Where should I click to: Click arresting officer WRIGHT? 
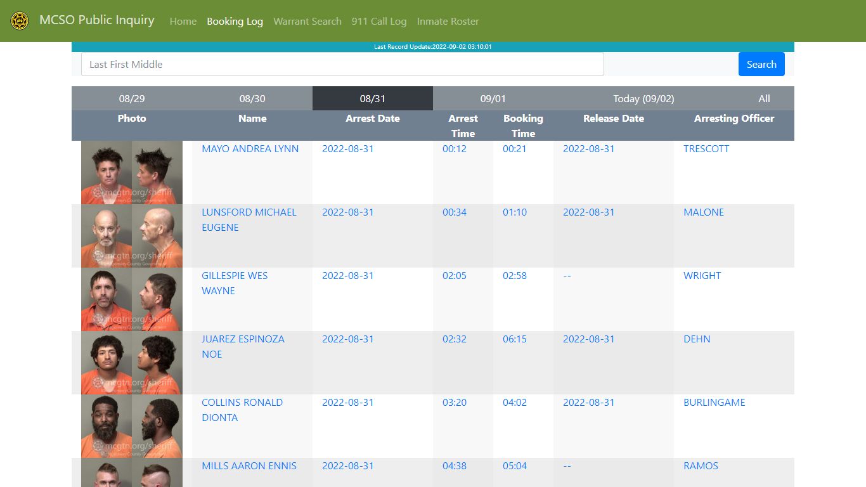pos(702,275)
